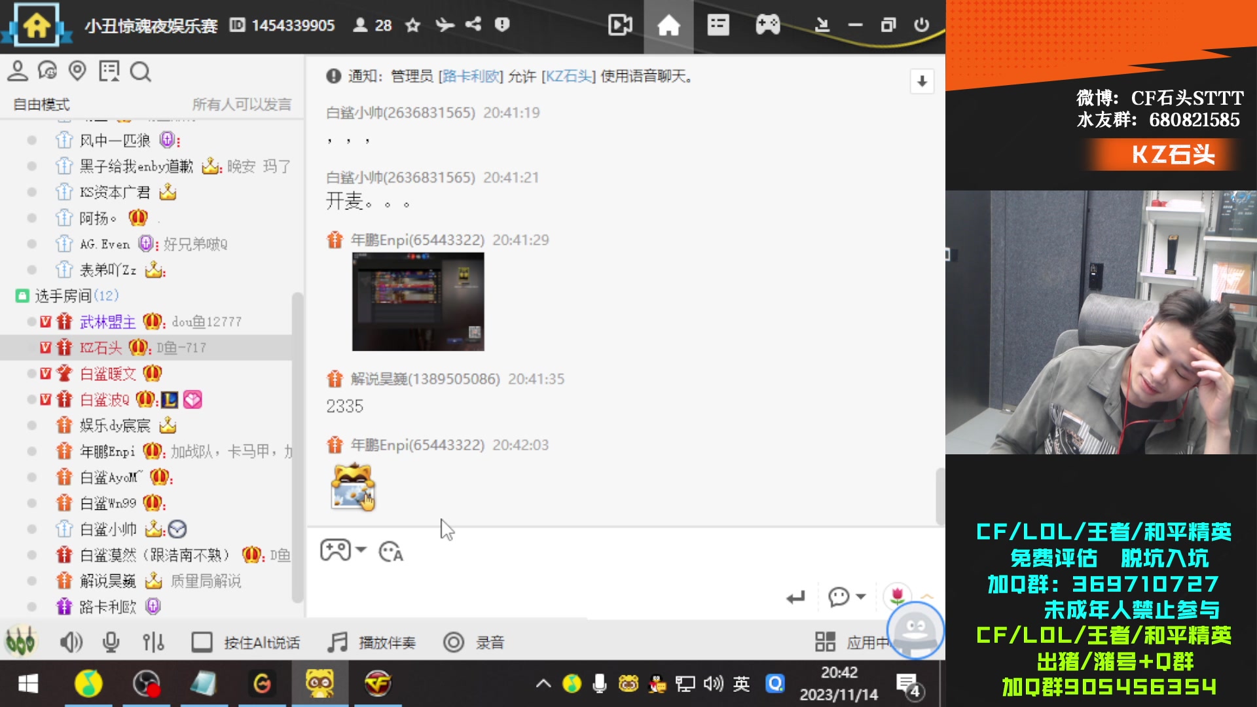Toggle the microphone icon in bottom bar

111,642
